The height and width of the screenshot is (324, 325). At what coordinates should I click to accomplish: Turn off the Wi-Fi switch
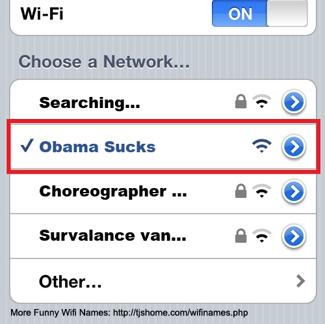pos(259,13)
